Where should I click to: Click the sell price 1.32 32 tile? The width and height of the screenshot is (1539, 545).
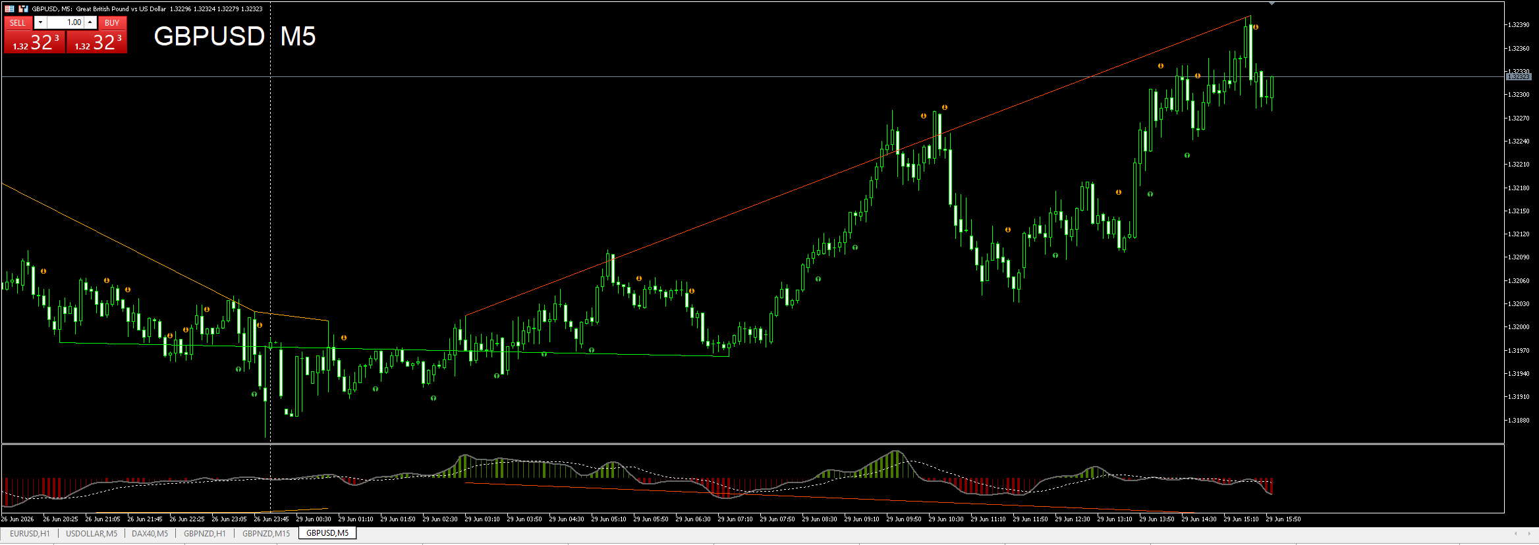click(35, 42)
